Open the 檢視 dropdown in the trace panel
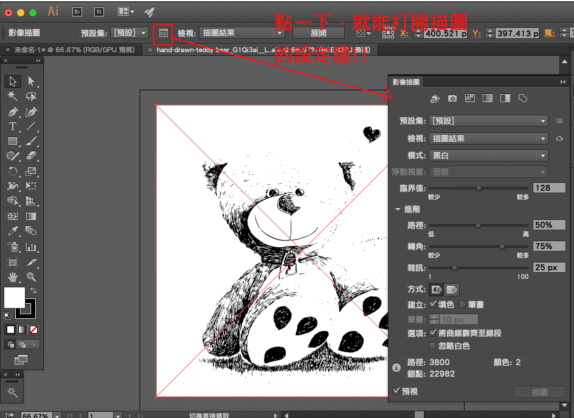The width and height of the screenshot is (574, 418). coord(489,139)
